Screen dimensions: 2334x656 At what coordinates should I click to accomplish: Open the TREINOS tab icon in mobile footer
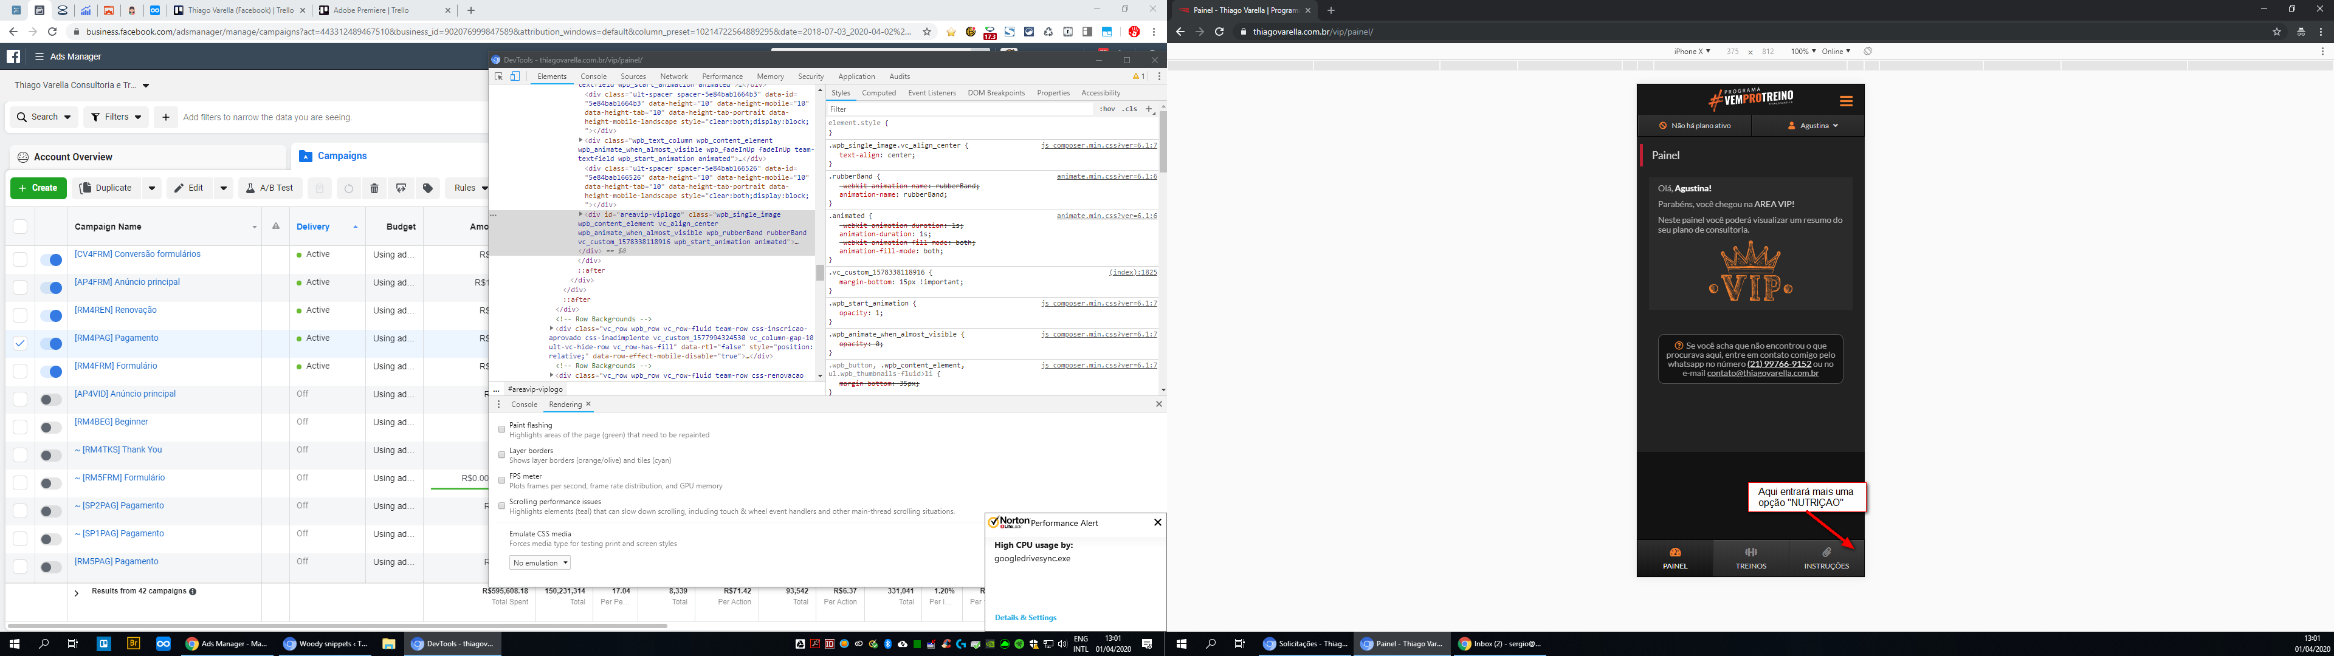(1750, 553)
